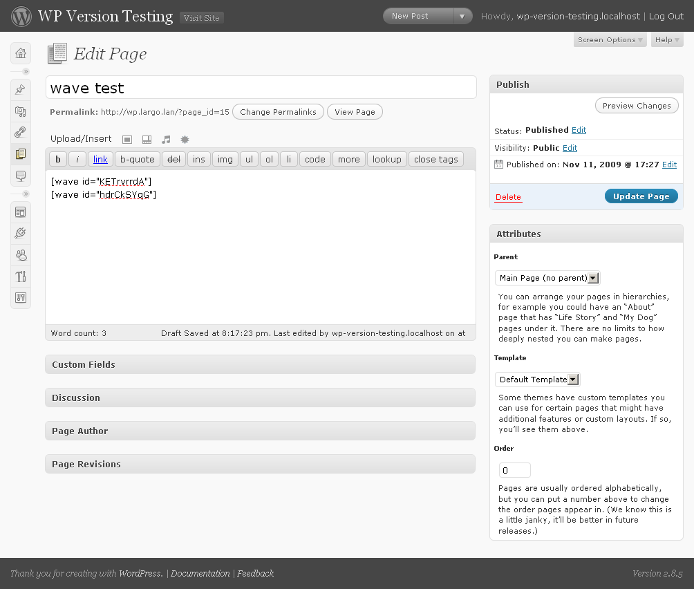Click the Order number input field
The width and height of the screenshot is (694, 589).
coord(515,470)
